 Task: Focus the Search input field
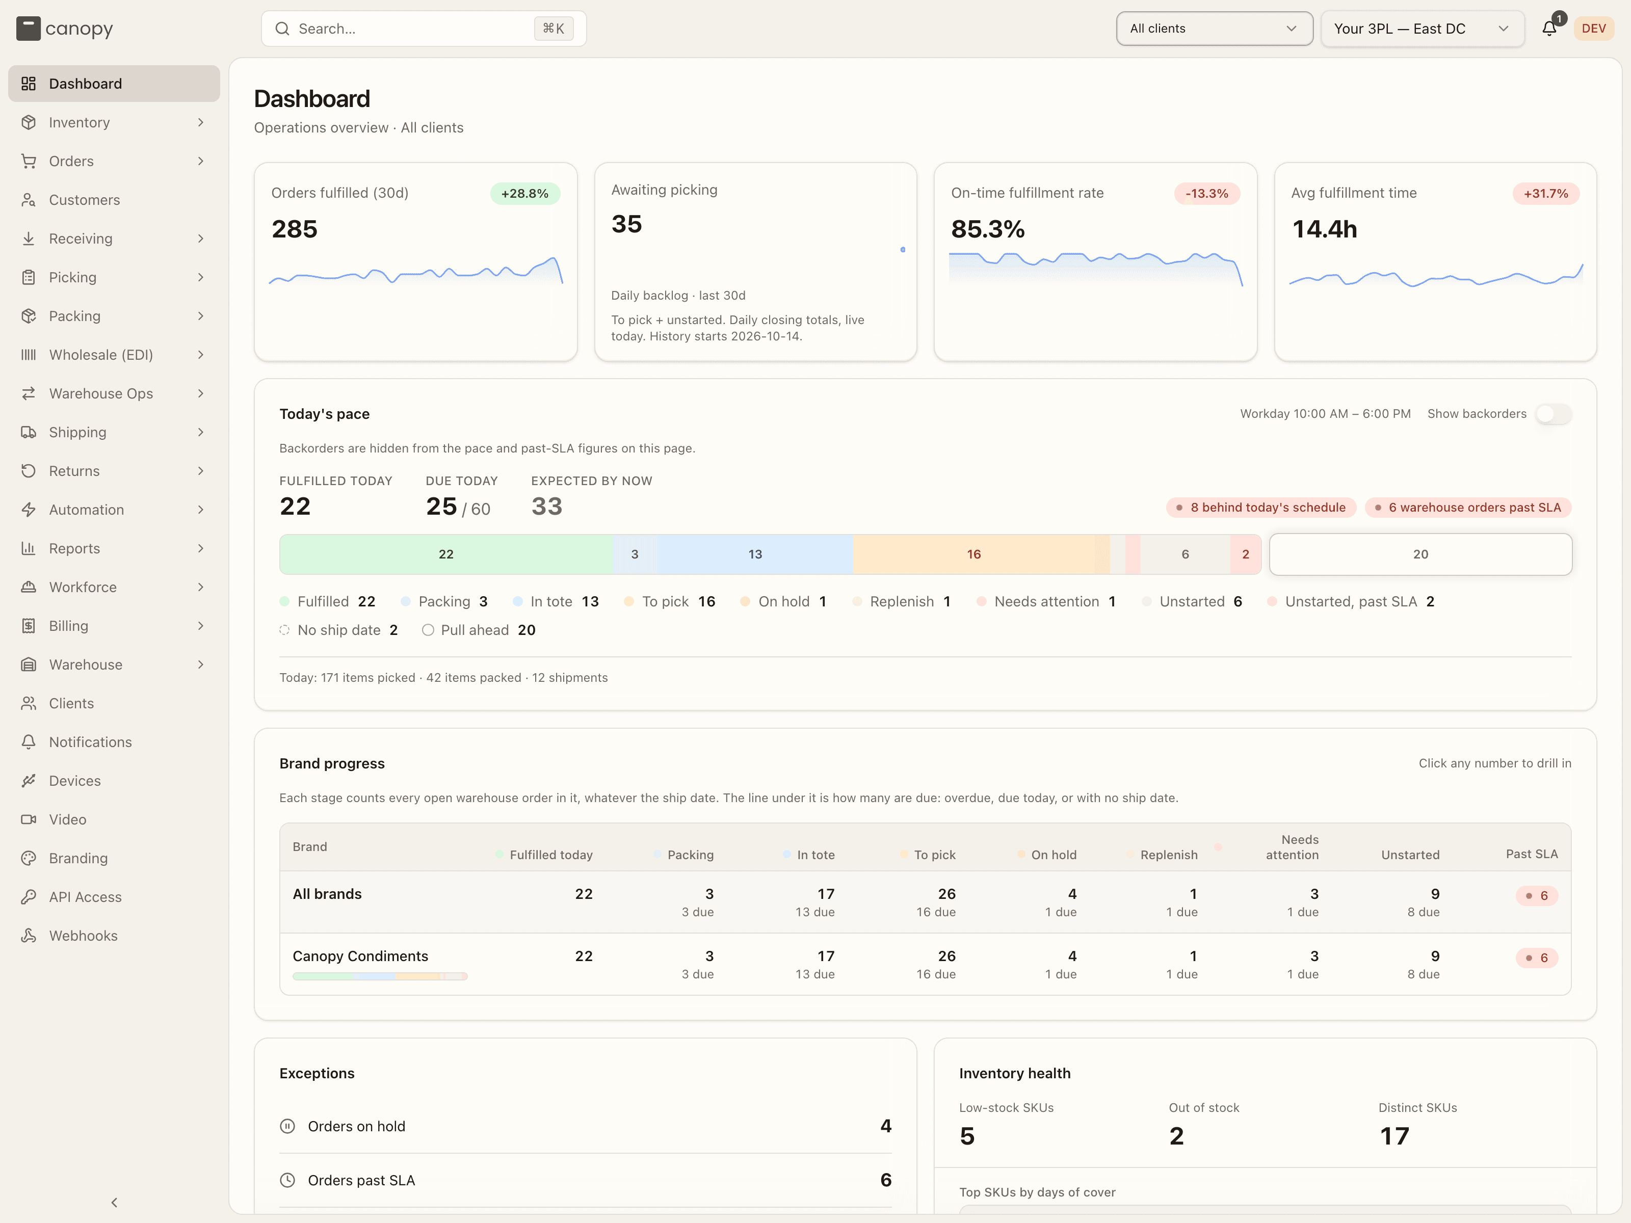424,29
